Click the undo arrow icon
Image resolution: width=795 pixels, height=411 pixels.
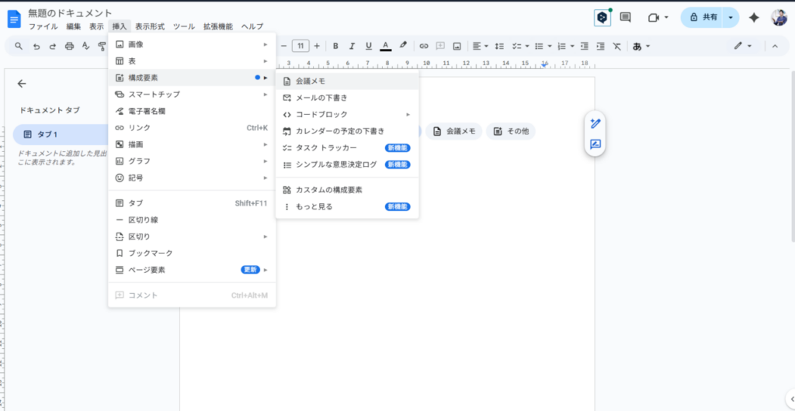(x=36, y=47)
